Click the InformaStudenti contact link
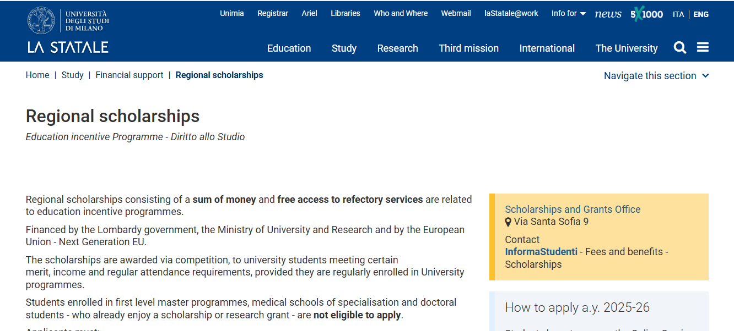 click(x=541, y=252)
